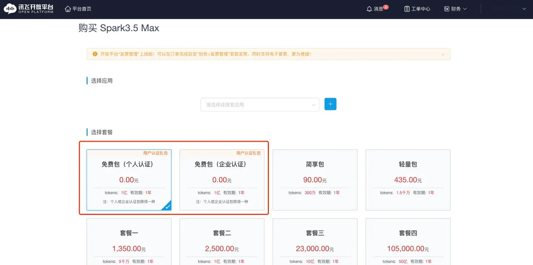
Task: Click the orange warning icon in notice banner
Action: coord(95,54)
